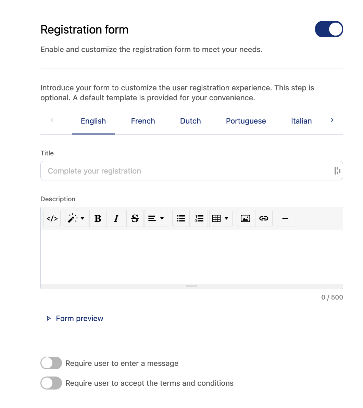Open the table insert dropdown
Viewport: 363px width, 408px height.
(221, 218)
